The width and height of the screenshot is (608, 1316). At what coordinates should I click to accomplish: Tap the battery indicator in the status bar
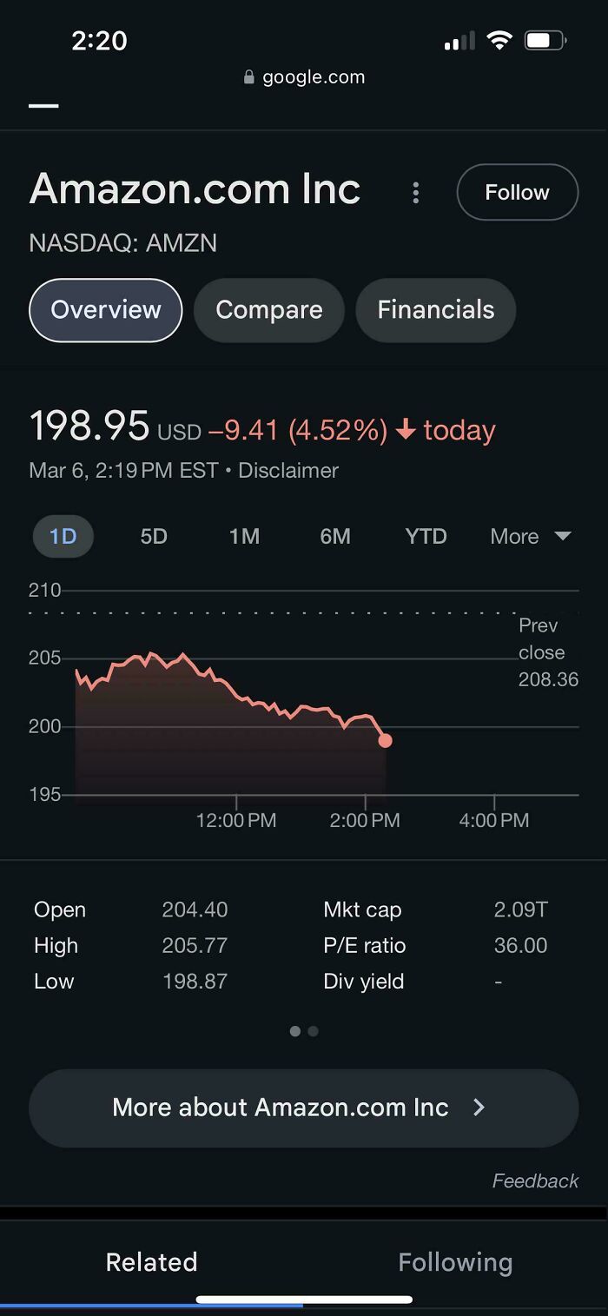545,40
